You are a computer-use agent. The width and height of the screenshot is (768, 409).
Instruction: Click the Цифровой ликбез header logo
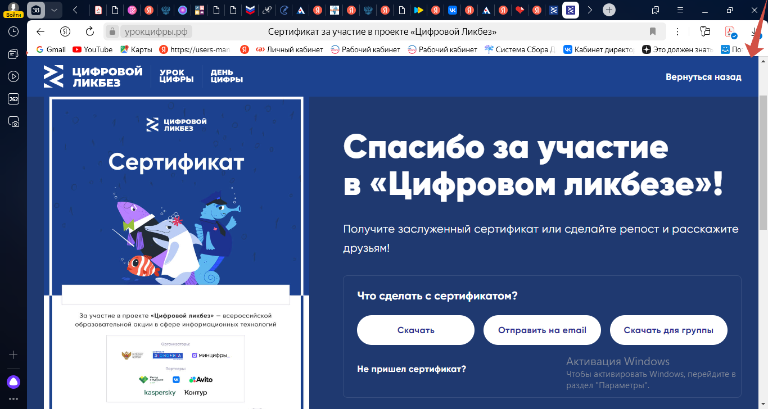coord(93,76)
